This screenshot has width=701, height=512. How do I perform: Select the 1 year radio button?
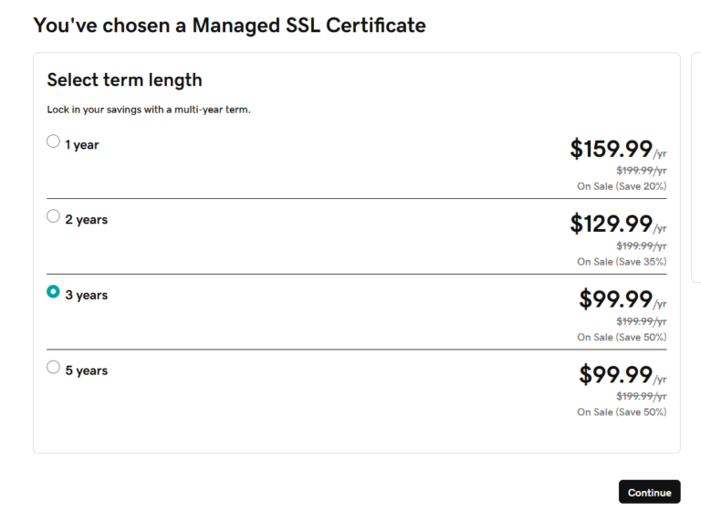53,141
